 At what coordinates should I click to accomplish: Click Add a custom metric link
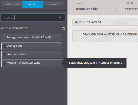coord(14,28)
